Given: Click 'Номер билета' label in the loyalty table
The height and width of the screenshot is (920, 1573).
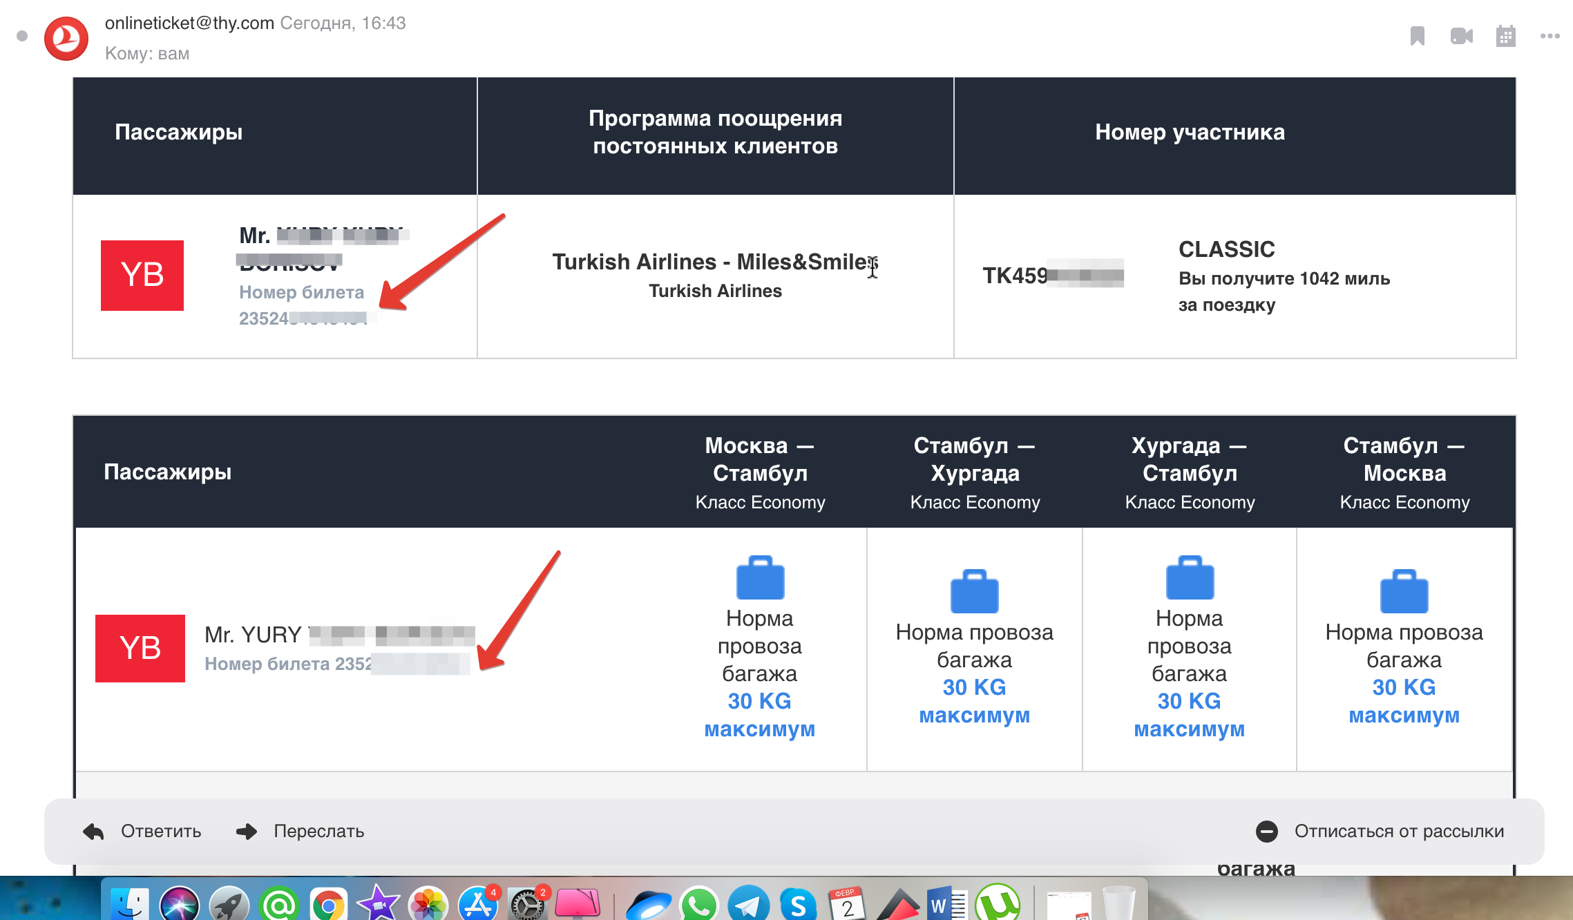Looking at the screenshot, I should tap(301, 292).
